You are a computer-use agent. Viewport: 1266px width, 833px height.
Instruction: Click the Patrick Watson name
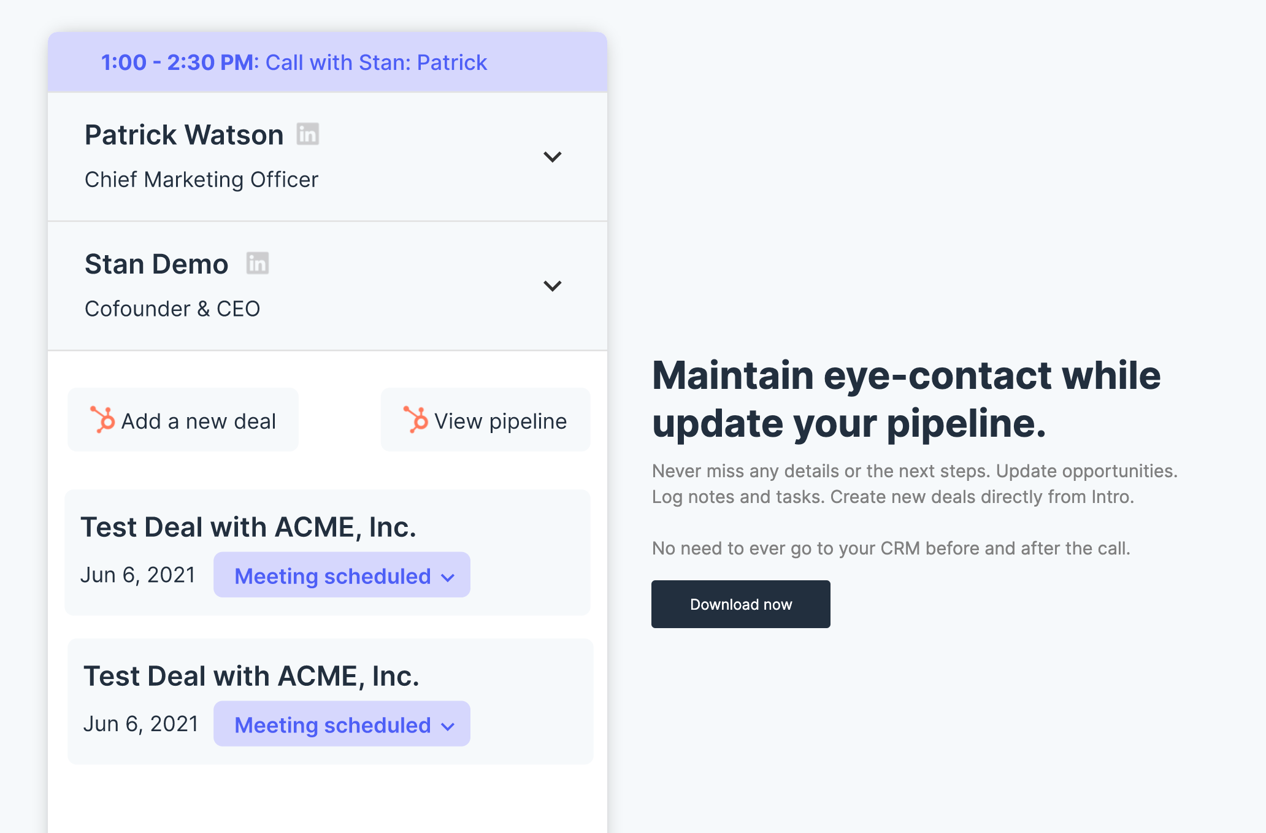184,135
